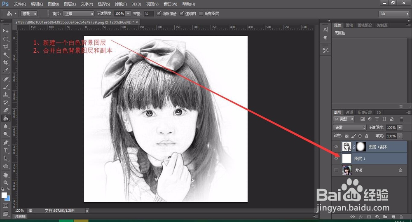Select the Paint Bucket tool

coord(5,118)
